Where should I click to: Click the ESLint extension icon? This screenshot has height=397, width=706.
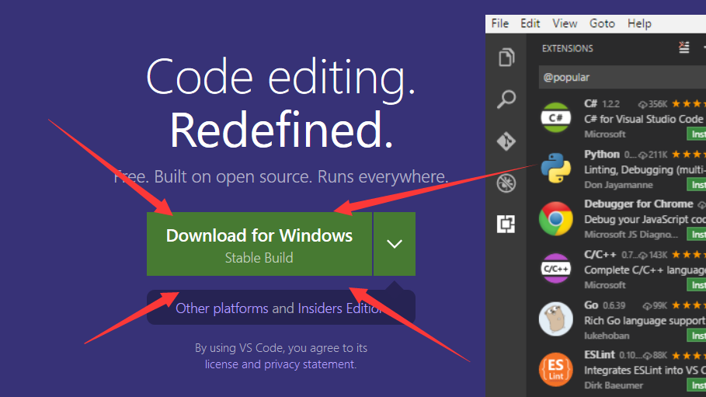[x=555, y=369]
